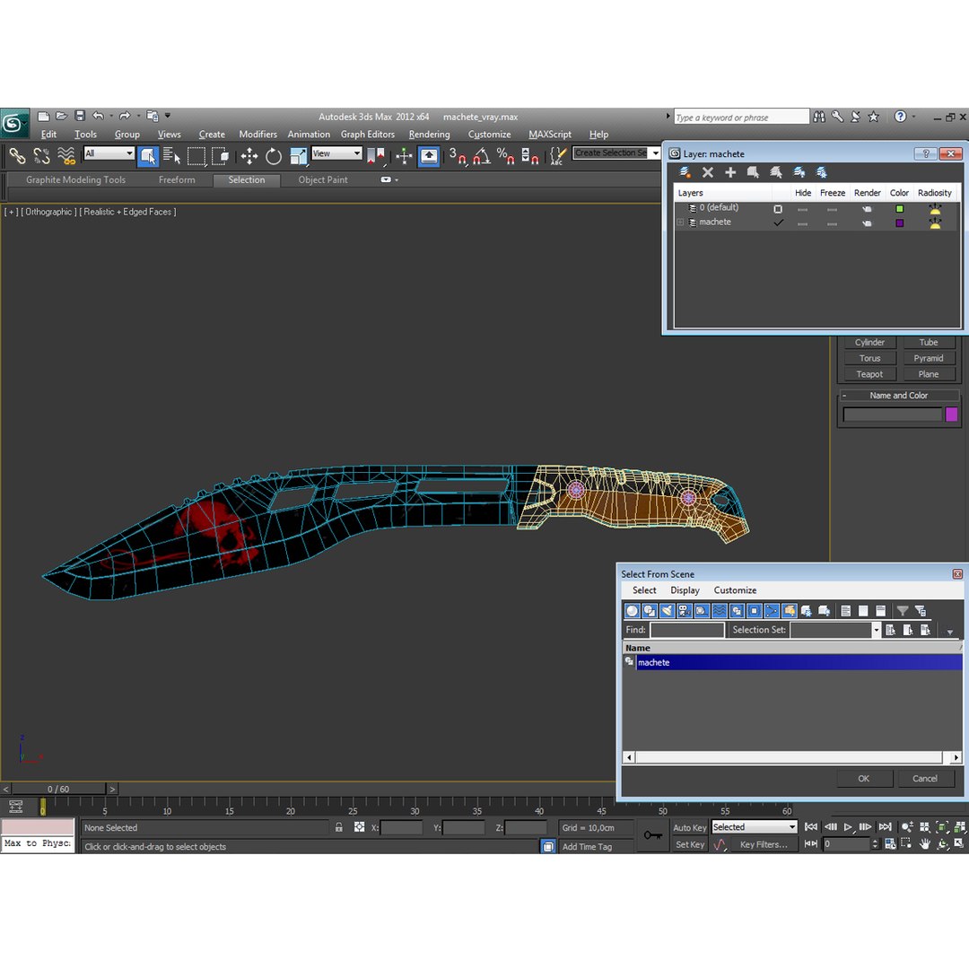The image size is (969, 969).
Task: Open the Selection Set dropdown in dialog
Action: click(876, 630)
